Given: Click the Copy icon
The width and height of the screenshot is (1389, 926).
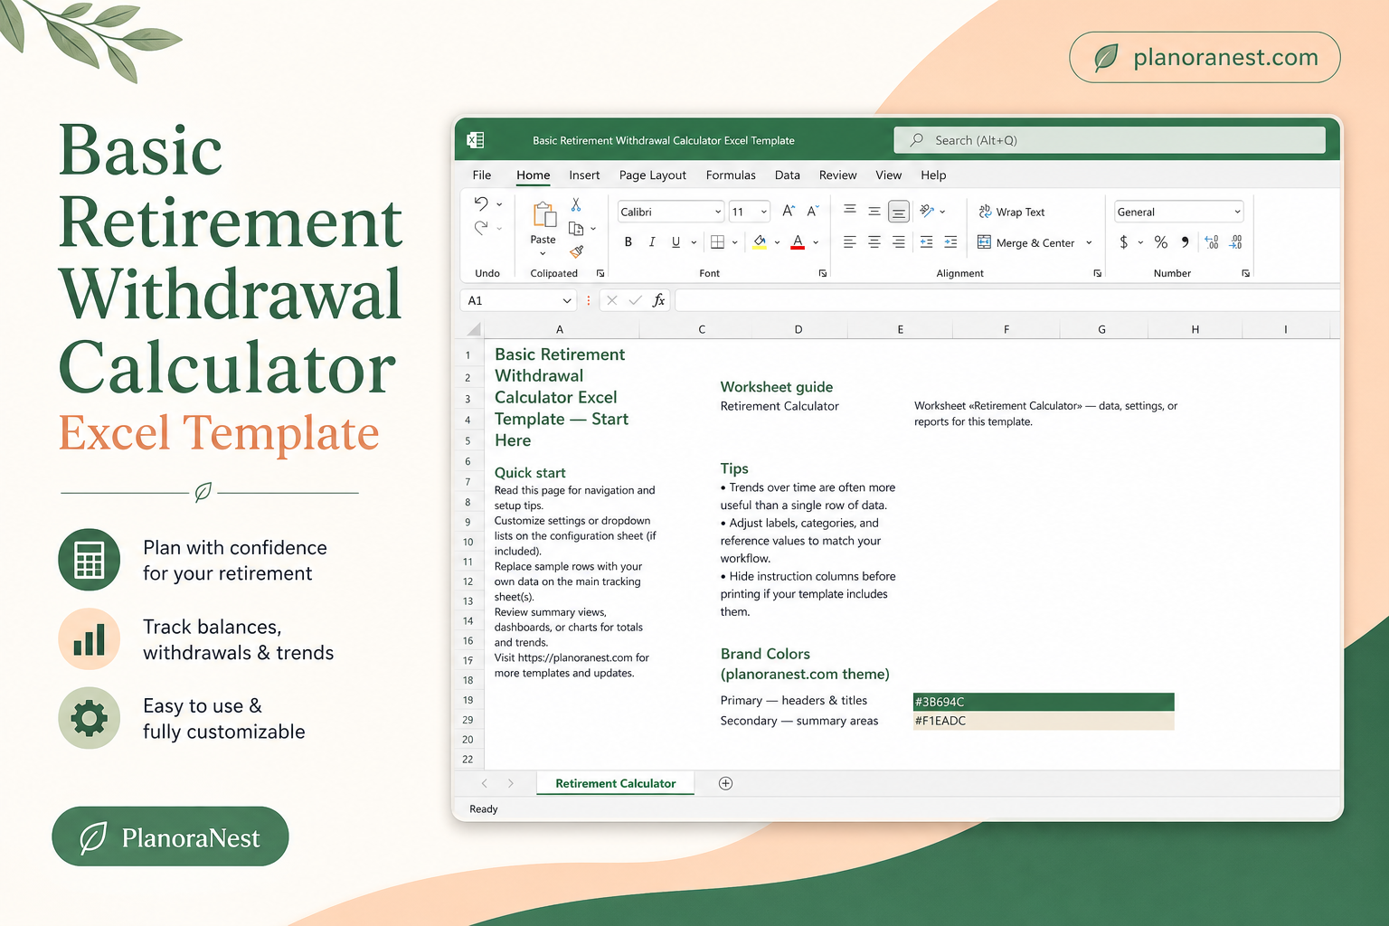Looking at the screenshot, I should click(x=576, y=229).
